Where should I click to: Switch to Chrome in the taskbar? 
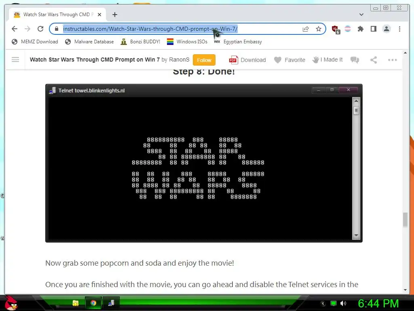pos(93,303)
